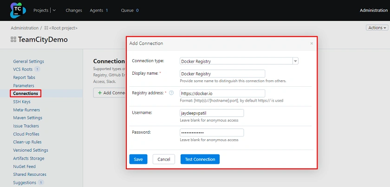Click the Add Connection button
Viewport: 390px width, 187px height.
(110, 93)
